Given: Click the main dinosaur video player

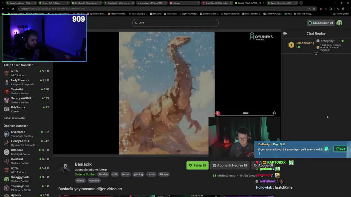Looking at the screenshot, I should point(167,93).
